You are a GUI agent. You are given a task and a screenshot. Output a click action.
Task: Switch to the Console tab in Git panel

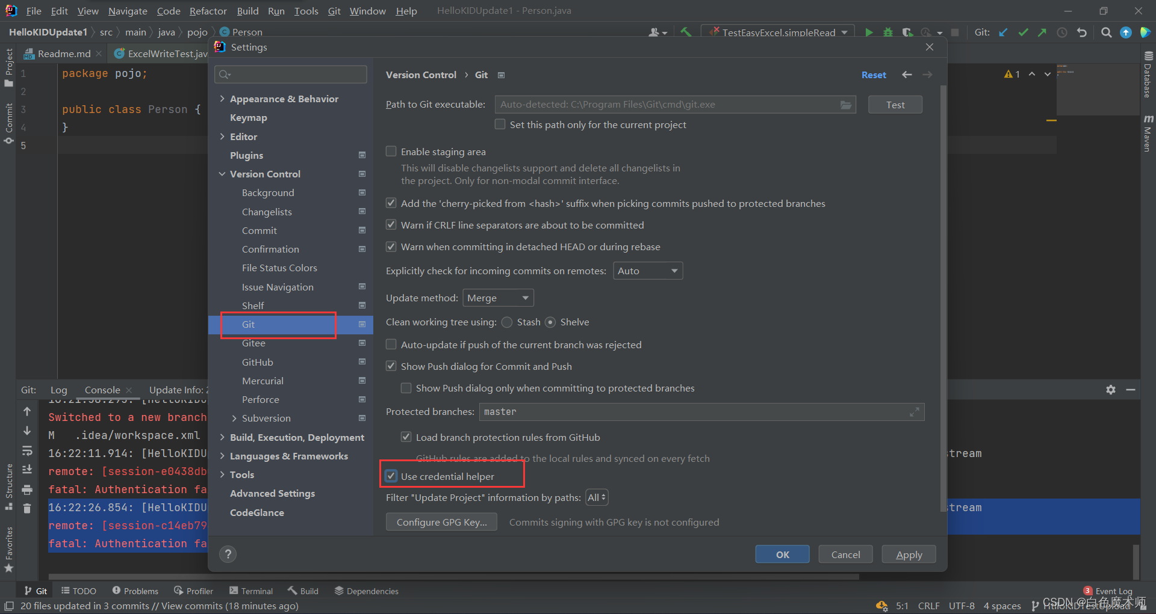point(102,390)
